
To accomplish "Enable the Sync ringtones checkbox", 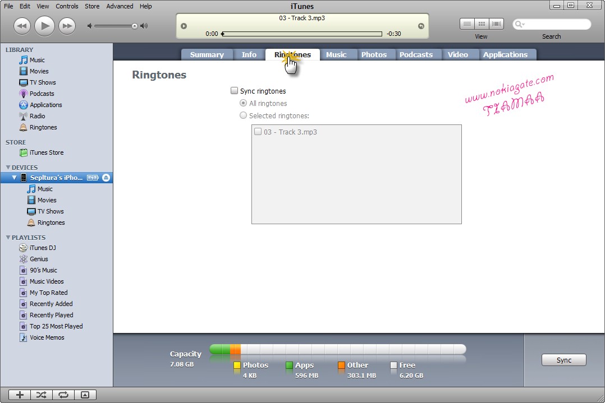I will (235, 91).
